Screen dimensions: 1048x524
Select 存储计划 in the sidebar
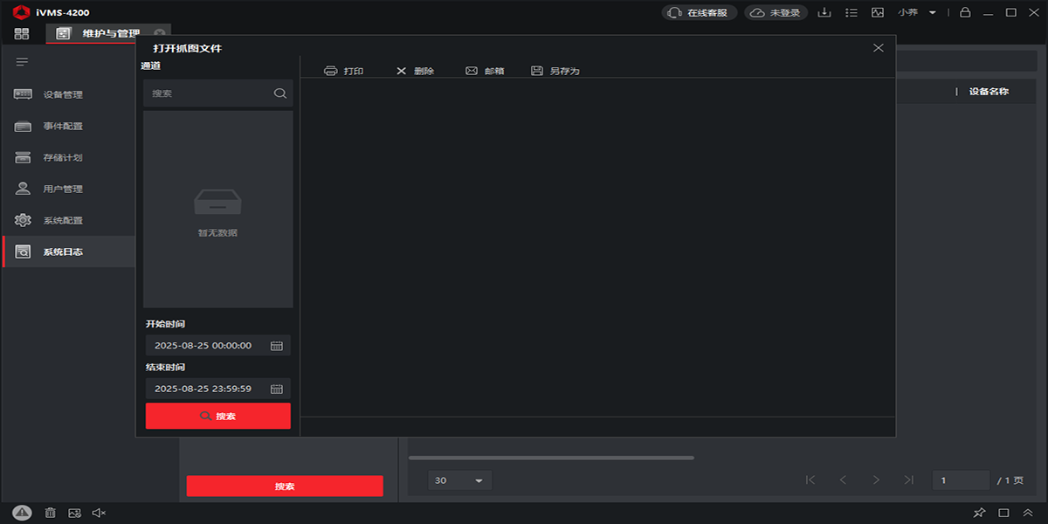pos(68,157)
